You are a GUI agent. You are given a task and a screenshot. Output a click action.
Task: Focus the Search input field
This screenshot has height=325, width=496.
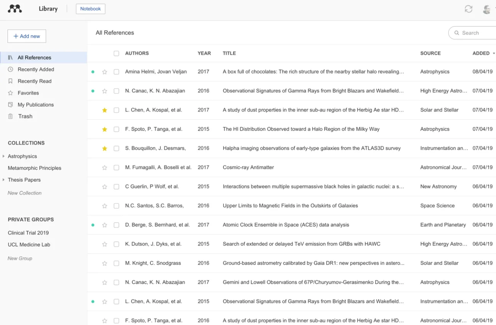coord(472,33)
